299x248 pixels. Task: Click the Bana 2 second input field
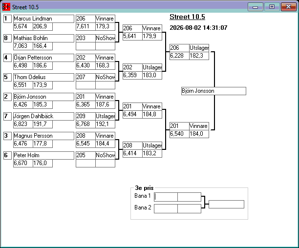click(189, 209)
